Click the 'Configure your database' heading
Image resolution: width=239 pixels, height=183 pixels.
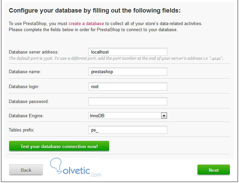pos(95,11)
